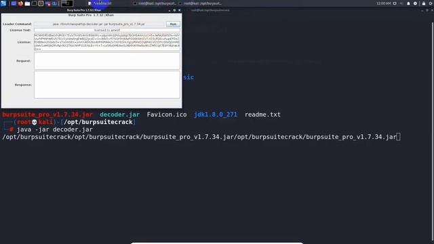Click the lock screen icon
434x244 pixels.
click(x=424, y=3)
